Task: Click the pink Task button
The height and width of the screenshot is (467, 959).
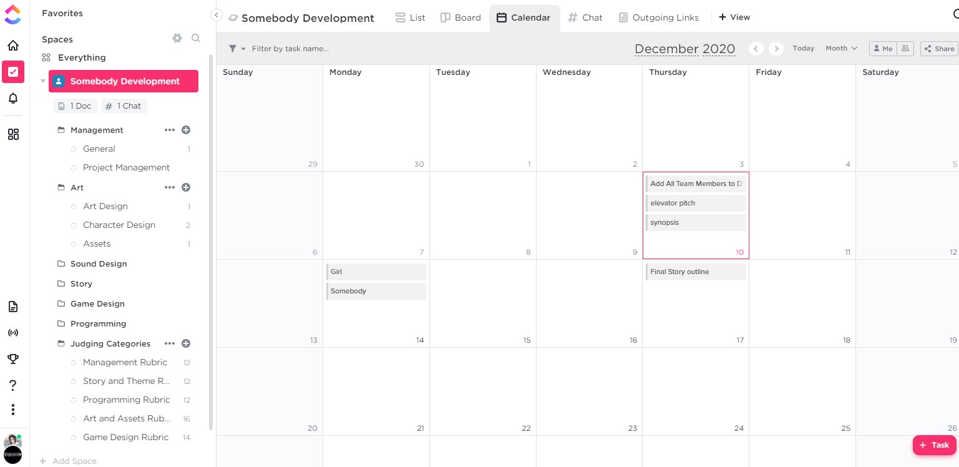Action: coord(934,445)
